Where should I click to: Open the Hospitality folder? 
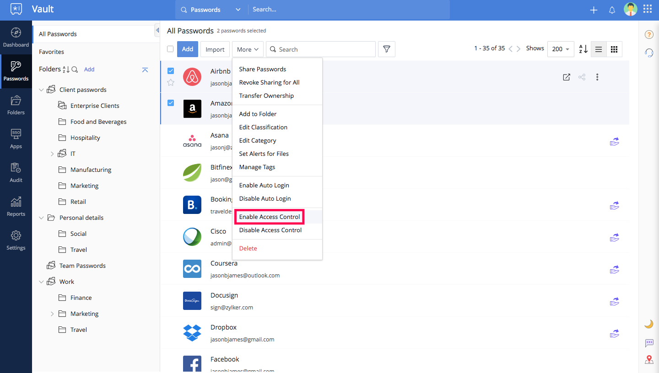click(85, 138)
